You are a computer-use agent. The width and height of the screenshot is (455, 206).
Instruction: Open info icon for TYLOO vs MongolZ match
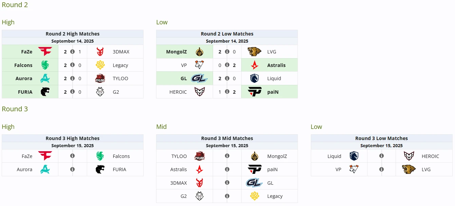click(x=227, y=156)
